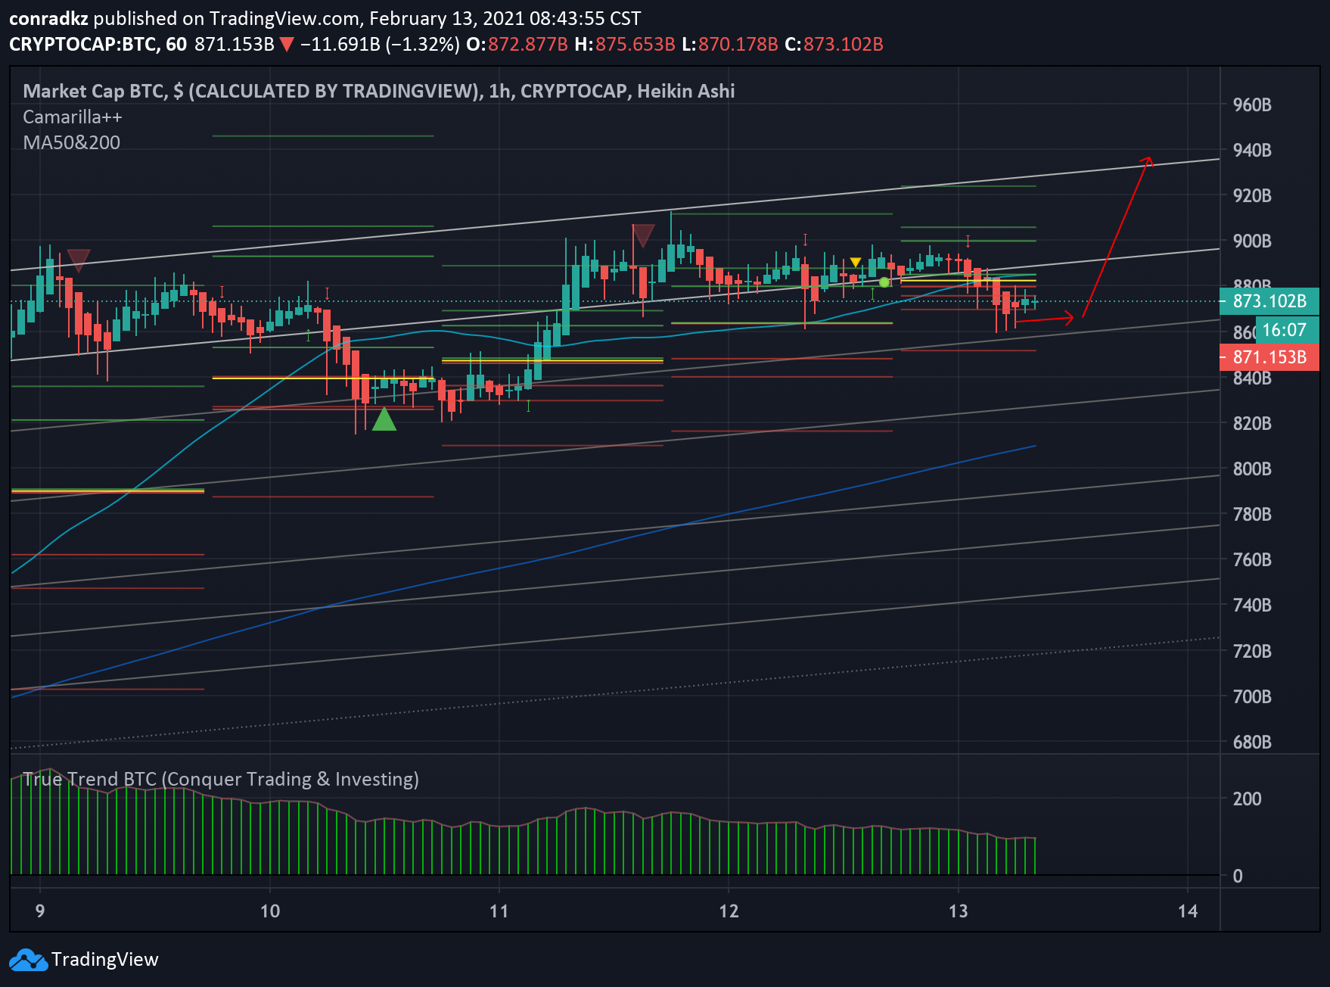1330x987 pixels.
Task: Click the 740B price axis label
Action: pos(1252,606)
